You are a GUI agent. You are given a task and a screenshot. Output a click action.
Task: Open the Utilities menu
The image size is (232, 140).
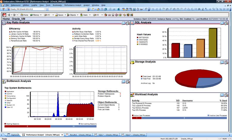(x=26, y=5)
